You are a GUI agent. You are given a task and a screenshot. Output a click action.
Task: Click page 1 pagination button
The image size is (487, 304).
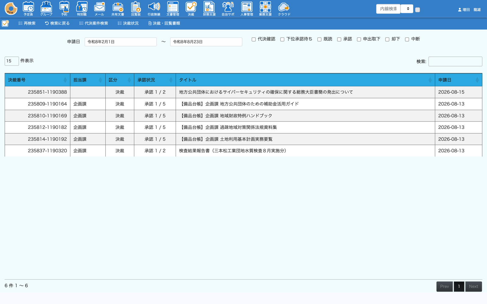point(459,286)
